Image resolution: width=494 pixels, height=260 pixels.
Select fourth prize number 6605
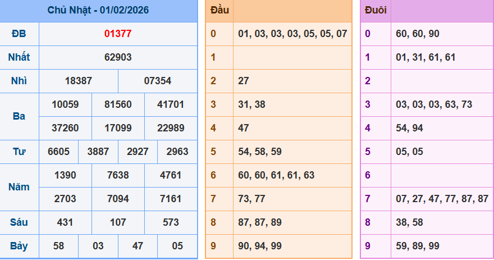click(x=59, y=152)
